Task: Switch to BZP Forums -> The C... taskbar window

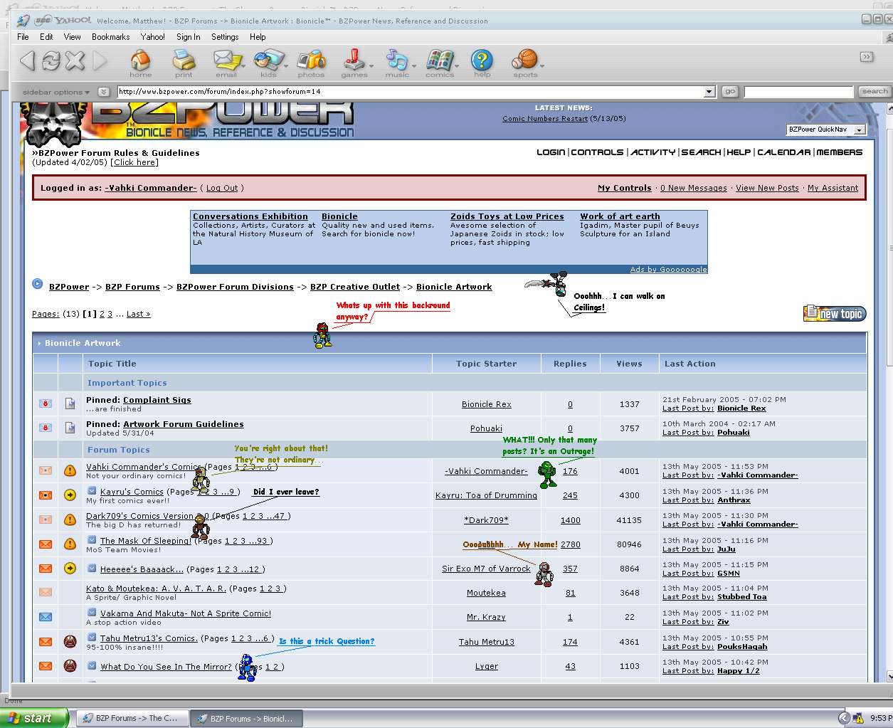Action: [x=132, y=718]
